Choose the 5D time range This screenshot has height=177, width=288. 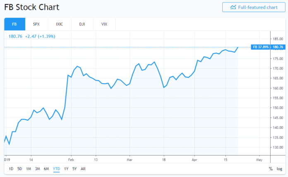19,169
